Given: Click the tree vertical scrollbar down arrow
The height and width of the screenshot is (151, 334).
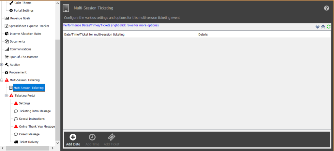Looking at the screenshot, I should coord(58,143).
